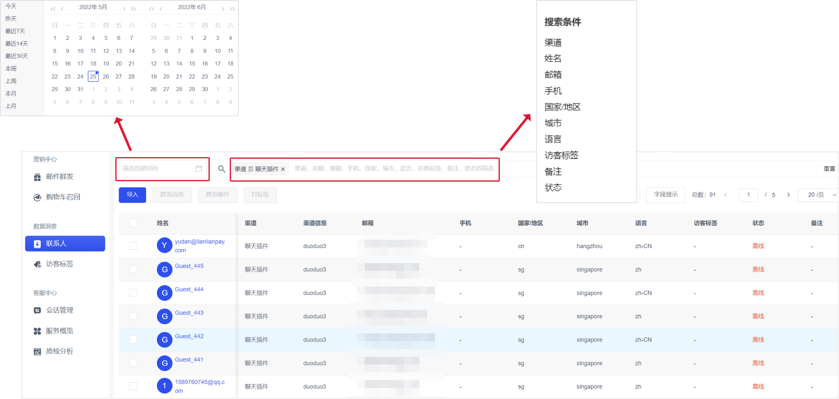Click the 重置 reset button
This screenshot has width=839, height=399.
(829, 169)
